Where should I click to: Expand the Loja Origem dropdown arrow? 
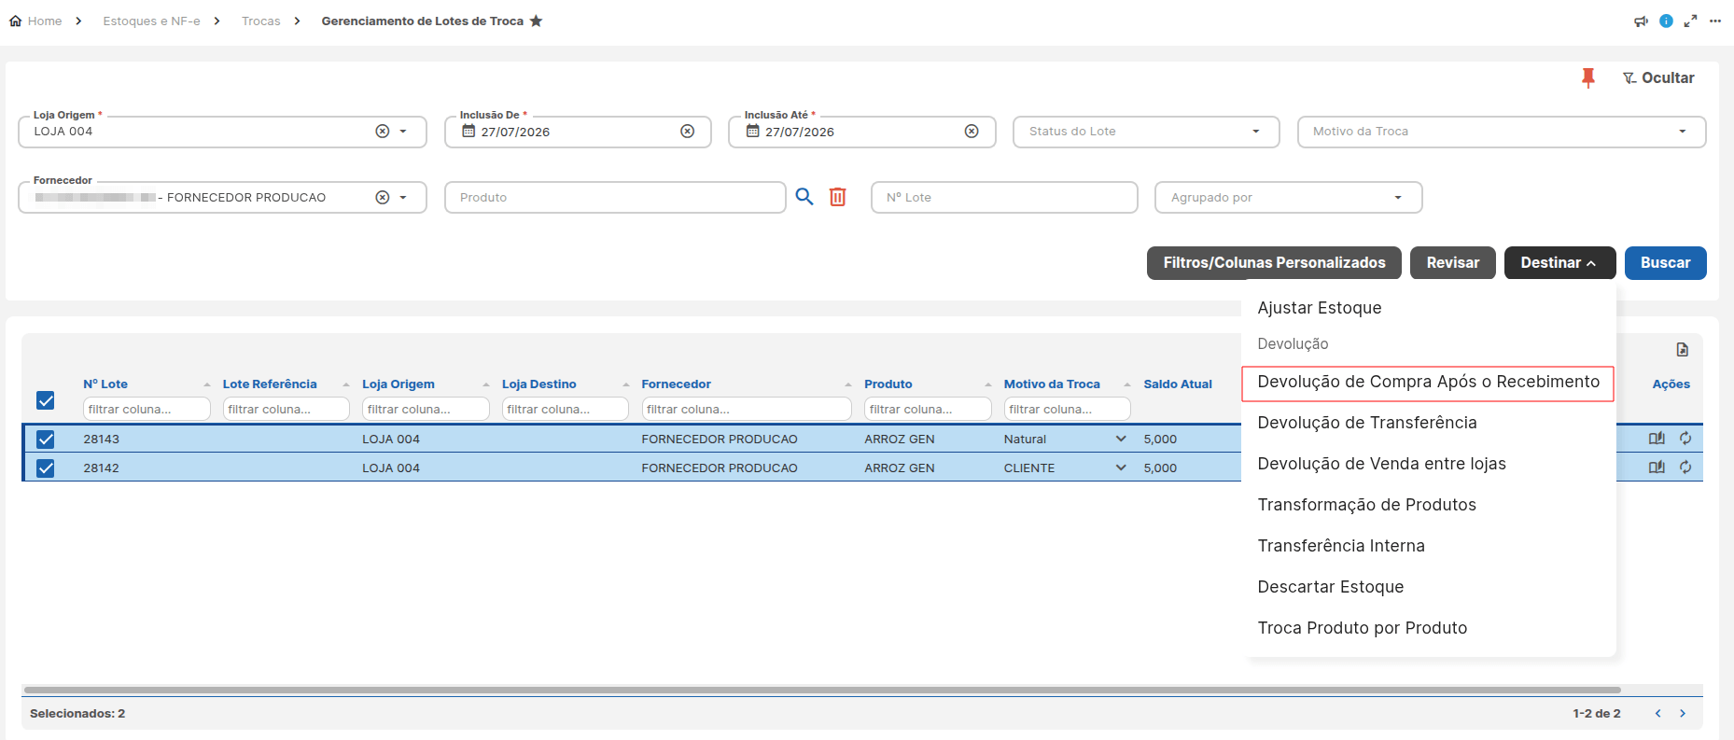click(x=403, y=132)
